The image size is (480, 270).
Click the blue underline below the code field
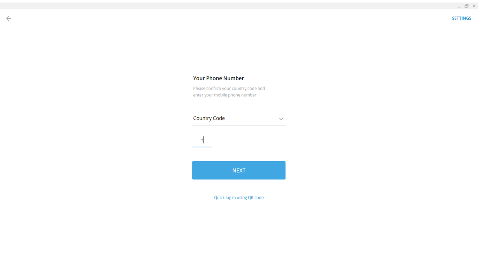(202, 147)
